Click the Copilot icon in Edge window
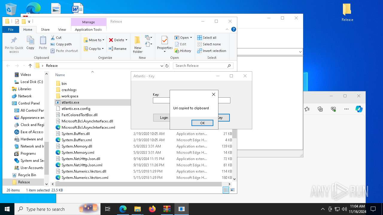 pos(359,109)
